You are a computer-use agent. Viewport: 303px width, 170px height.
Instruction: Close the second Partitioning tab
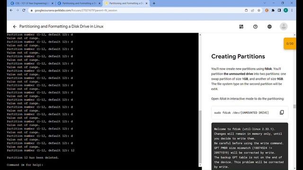(x=99, y=3)
